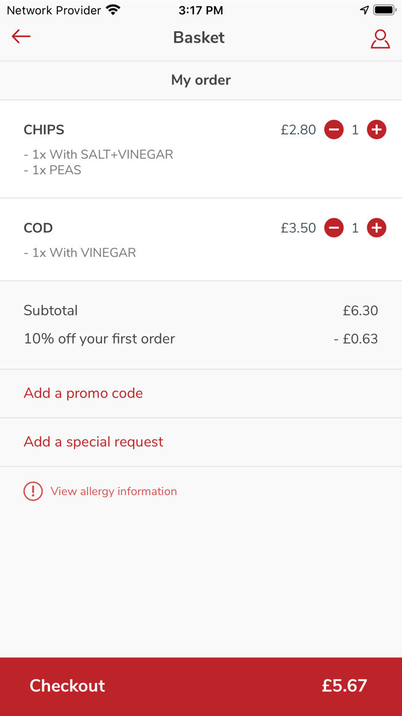View allergy information link
This screenshot has height=716, width=402.
pos(114,492)
